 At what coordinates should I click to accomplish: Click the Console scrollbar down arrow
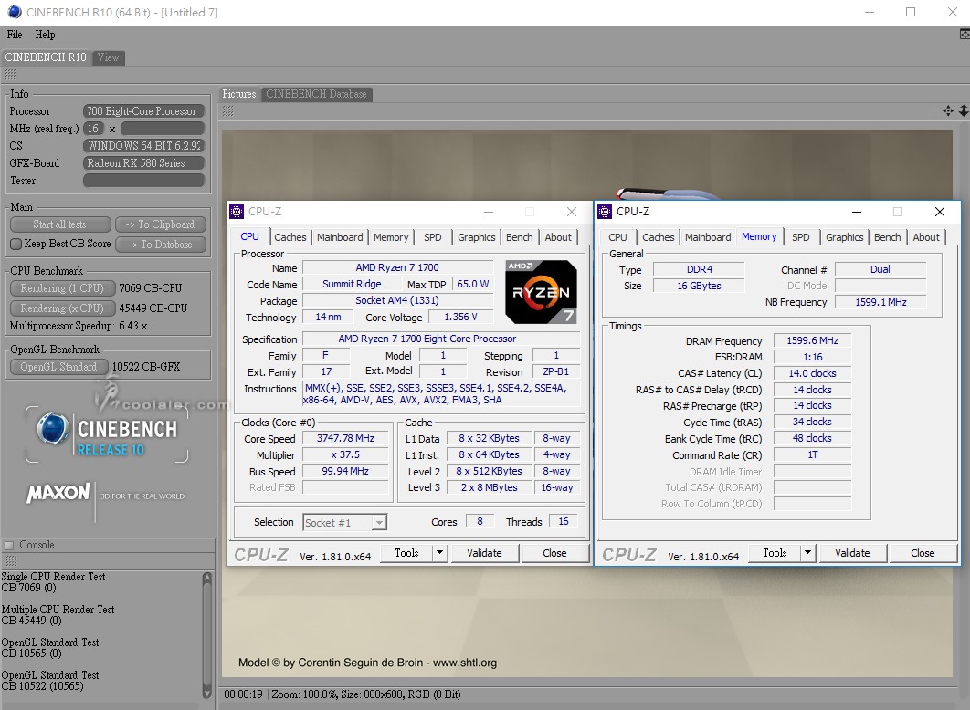click(207, 692)
